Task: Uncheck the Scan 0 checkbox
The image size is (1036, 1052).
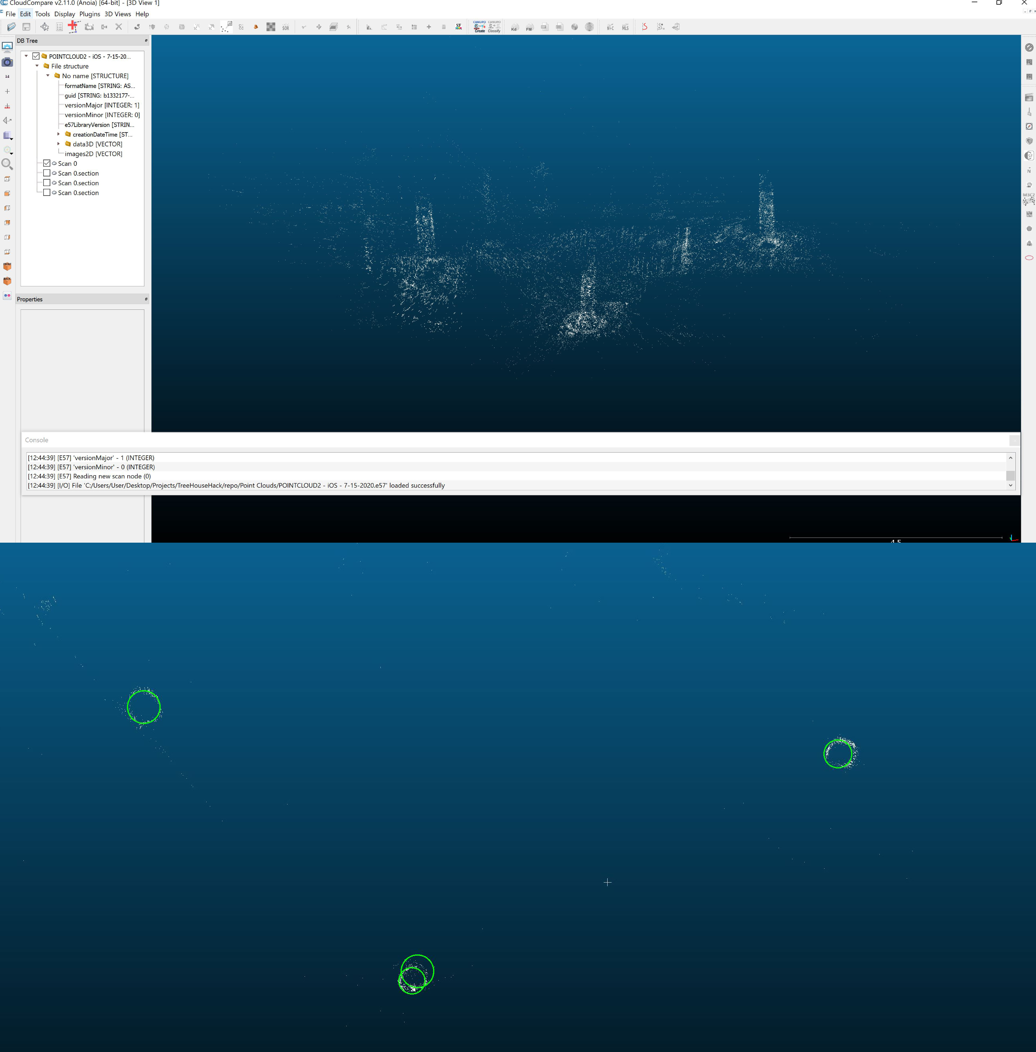Action: pyautogui.click(x=47, y=163)
